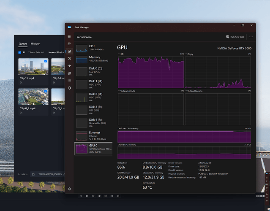Click the 86% utilization value

point(121,167)
